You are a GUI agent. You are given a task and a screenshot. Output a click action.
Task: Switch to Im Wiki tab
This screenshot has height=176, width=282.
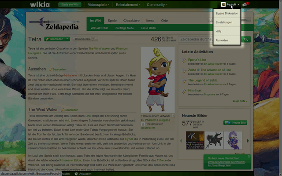click(95, 21)
